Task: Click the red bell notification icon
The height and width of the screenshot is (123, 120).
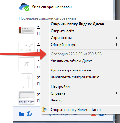Action: 93,115
